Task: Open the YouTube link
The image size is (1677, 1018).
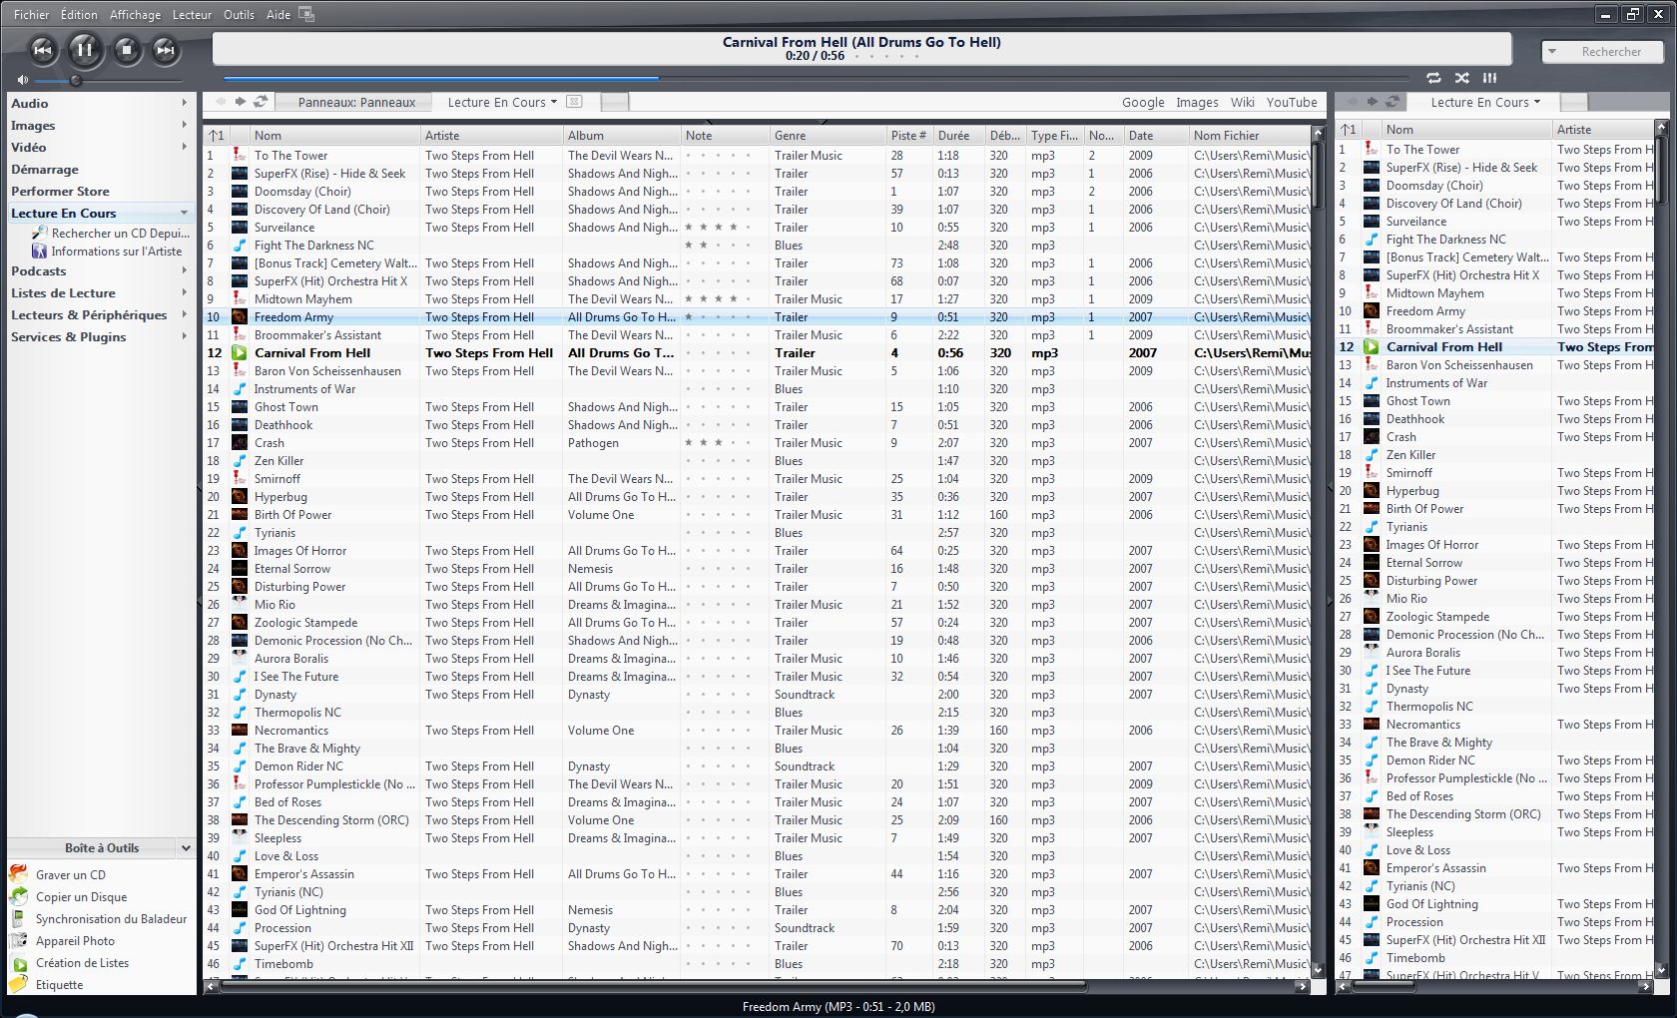Action: pos(1292,102)
